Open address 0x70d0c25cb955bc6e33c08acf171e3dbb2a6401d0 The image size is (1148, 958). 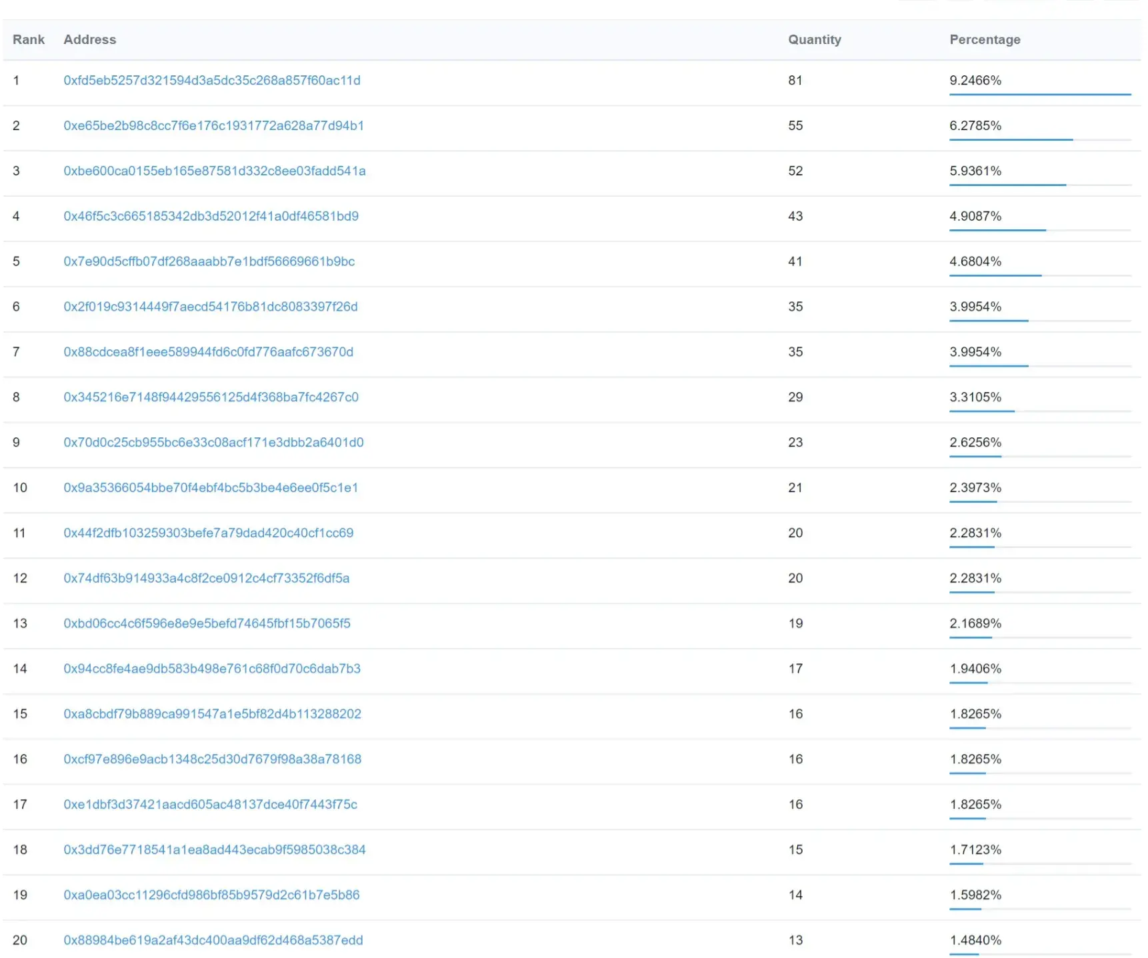(x=214, y=443)
